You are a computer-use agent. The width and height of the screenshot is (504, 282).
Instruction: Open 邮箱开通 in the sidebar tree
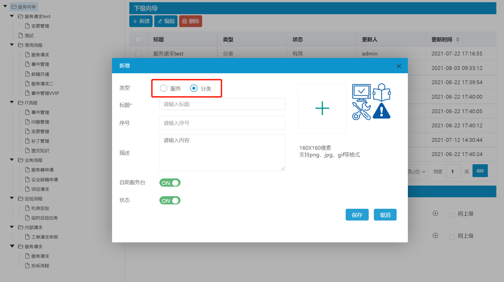click(40, 74)
